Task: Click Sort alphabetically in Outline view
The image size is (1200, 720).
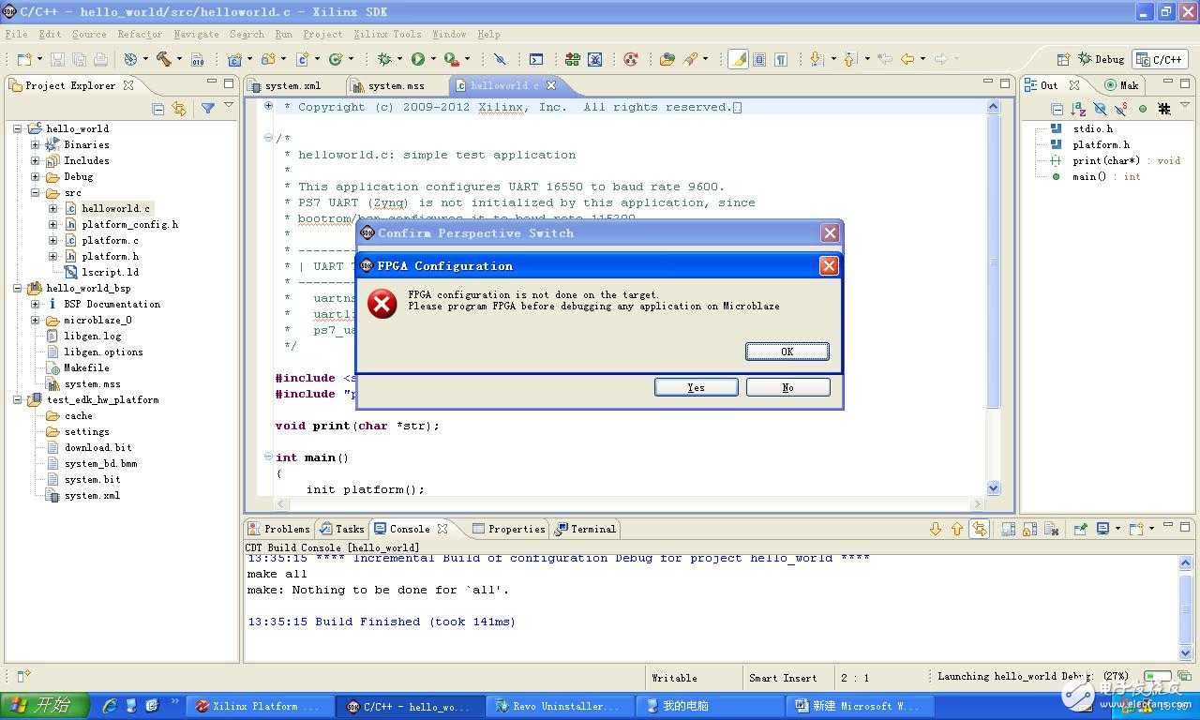Action: click(1078, 109)
